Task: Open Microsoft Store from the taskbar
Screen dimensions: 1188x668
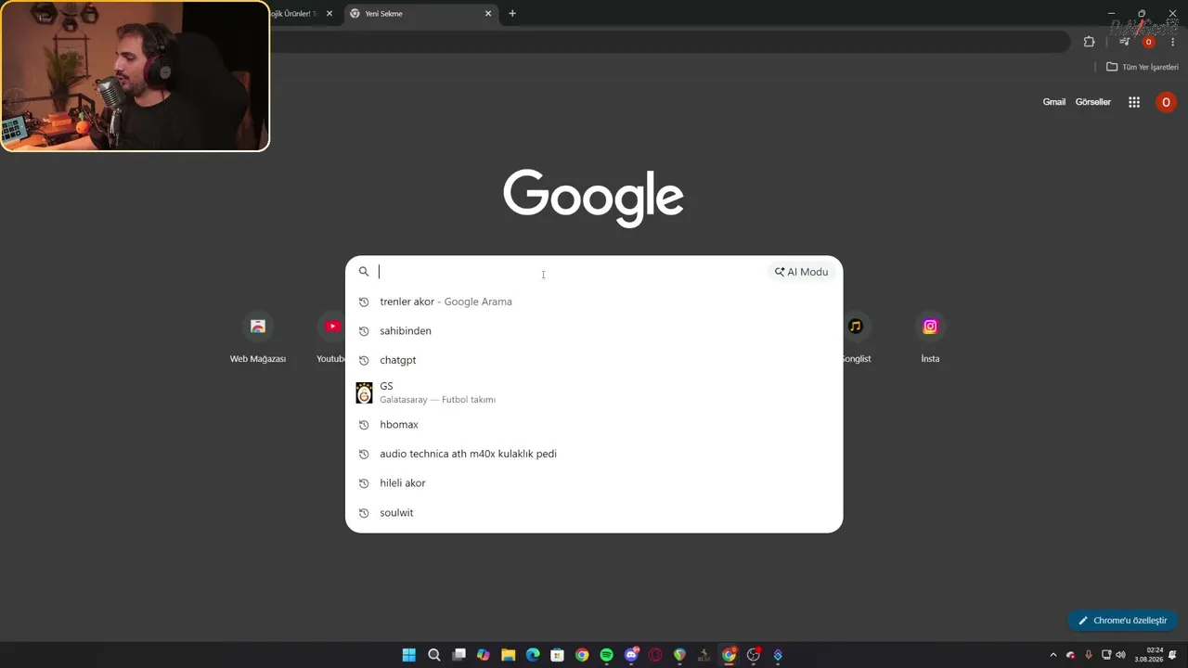Action: click(x=557, y=655)
